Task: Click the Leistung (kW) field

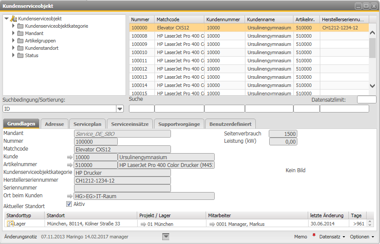Action: point(283,141)
